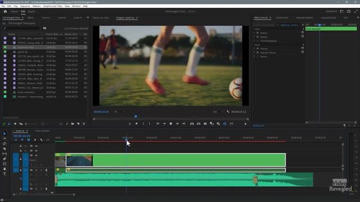360x202 pixels.
Task: Select the Razor tool
Action: pyautogui.click(x=4, y=149)
